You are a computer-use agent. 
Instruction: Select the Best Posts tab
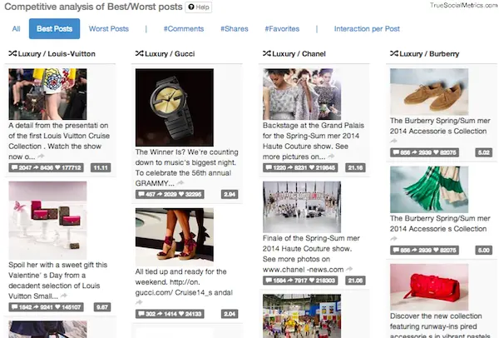(54, 28)
